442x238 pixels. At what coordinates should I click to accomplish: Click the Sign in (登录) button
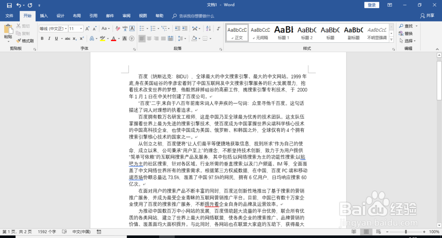[x=372, y=5]
